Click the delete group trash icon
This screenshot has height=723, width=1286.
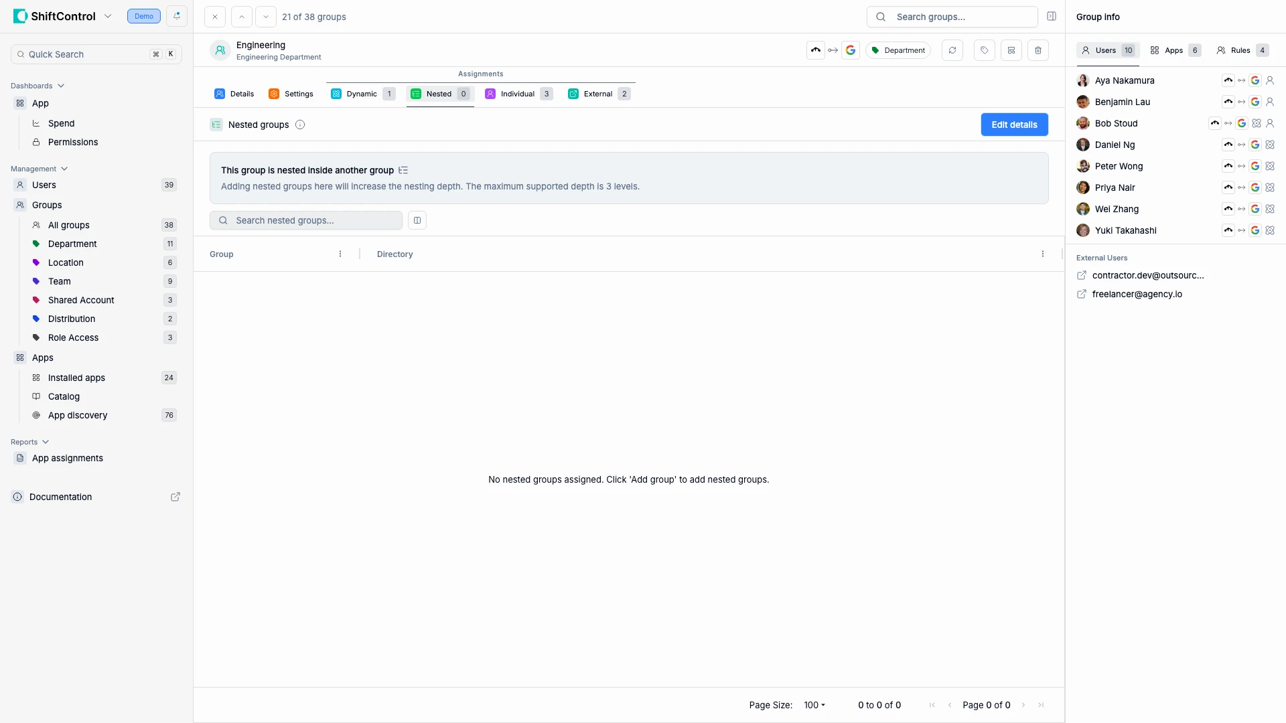1038,50
